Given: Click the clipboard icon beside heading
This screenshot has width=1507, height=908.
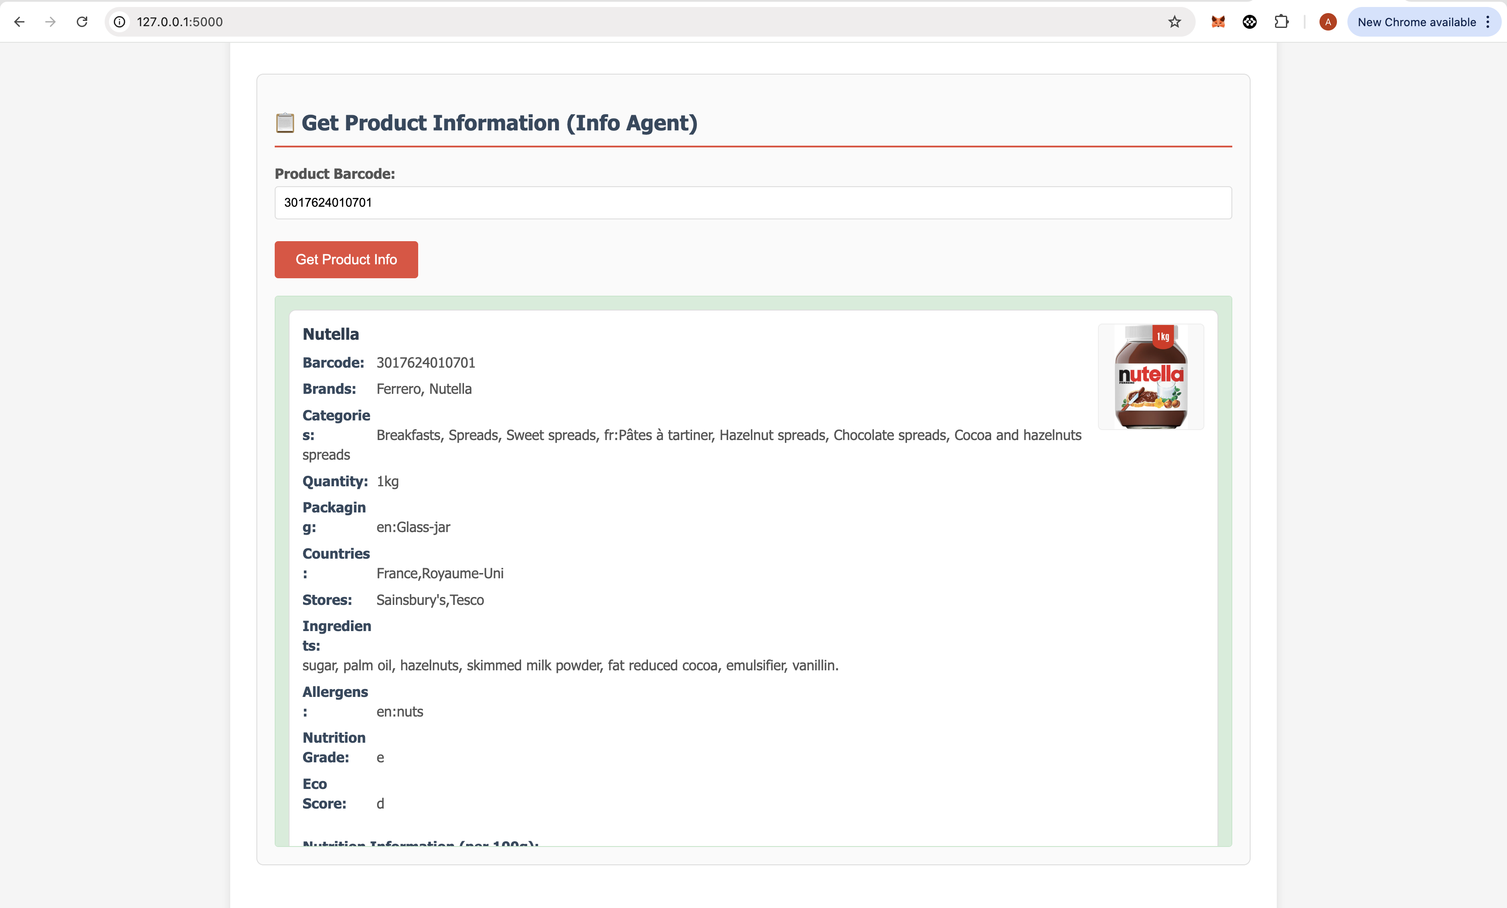Looking at the screenshot, I should pyautogui.click(x=284, y=123).
